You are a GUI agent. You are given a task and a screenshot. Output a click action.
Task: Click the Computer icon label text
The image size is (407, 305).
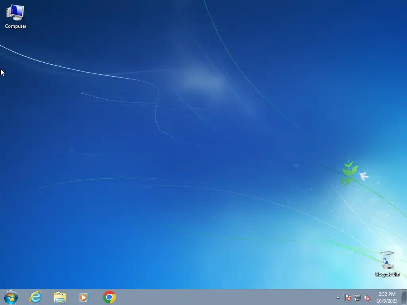(x=16, y=26)
